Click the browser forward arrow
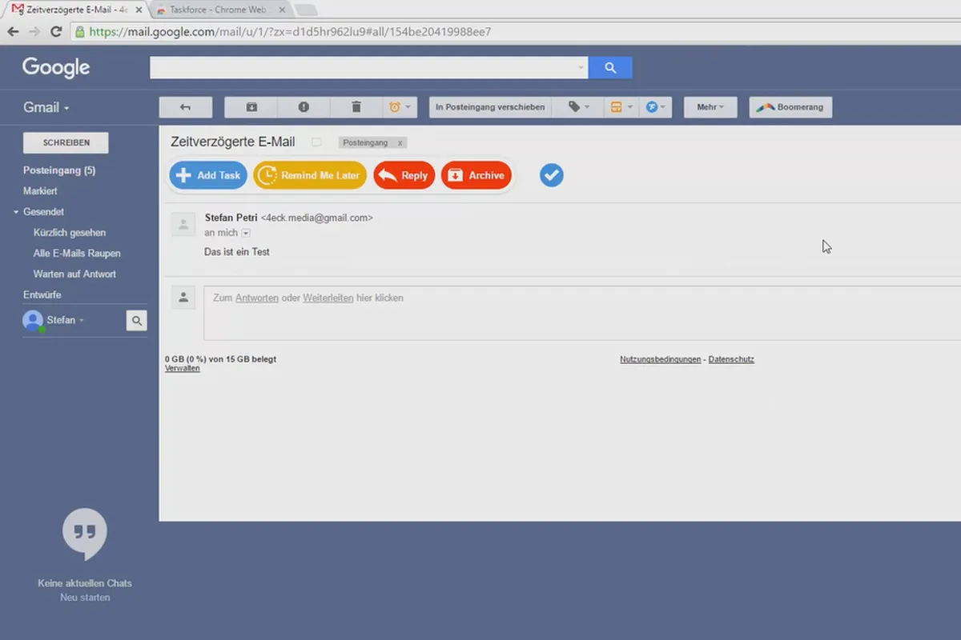Viewport: 961px width, 640px height. (34, 32)
